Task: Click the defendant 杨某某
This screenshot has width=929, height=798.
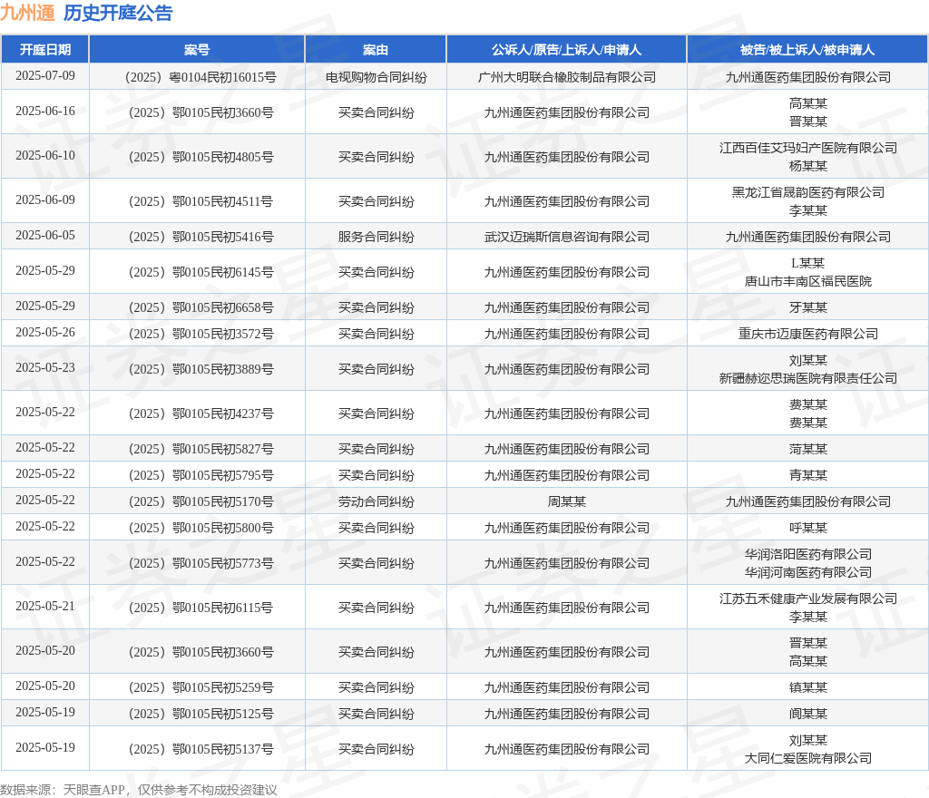Action: 808,166
